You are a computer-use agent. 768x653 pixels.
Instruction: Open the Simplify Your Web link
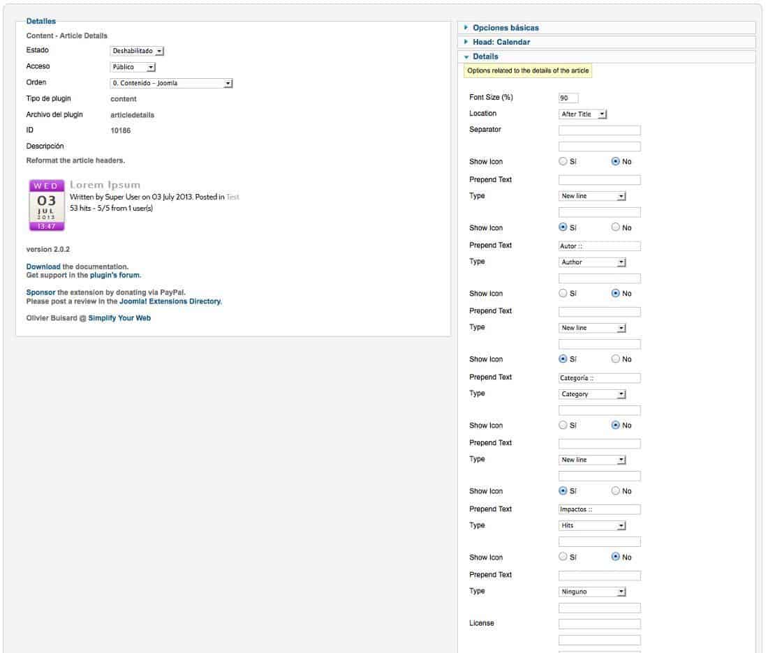119,318
